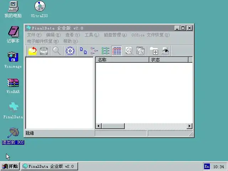Click the open folder toolbar icon
This screenshot has width=228, height=171.
32,51
